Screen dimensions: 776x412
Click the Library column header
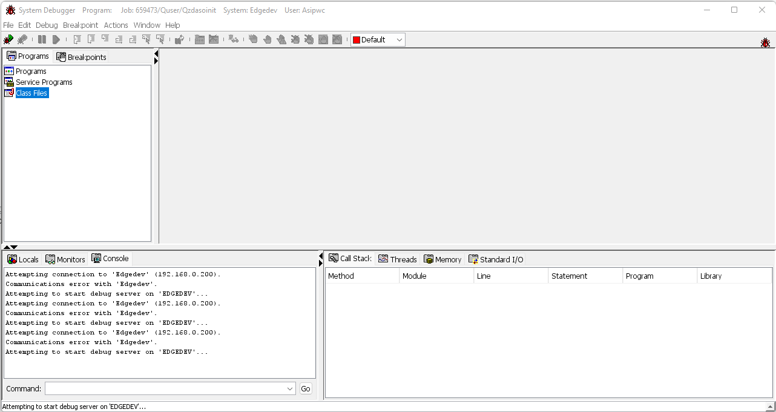point(734,276)
